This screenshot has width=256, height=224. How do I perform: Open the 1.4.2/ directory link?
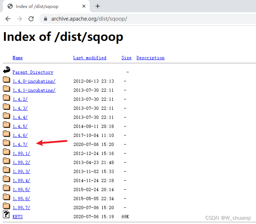(20, 99)
